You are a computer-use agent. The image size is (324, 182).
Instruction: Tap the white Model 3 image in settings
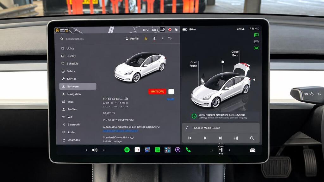pyautogui.click(x=140, y=67)
